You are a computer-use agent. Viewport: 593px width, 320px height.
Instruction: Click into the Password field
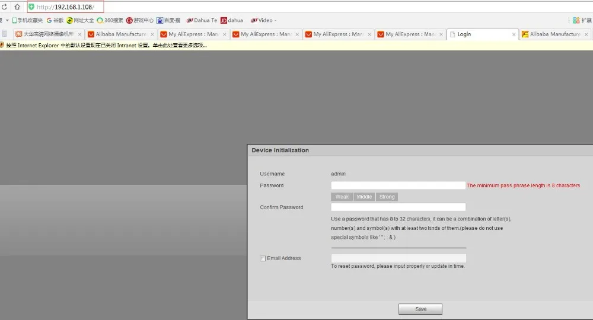(x=398, y=185)
